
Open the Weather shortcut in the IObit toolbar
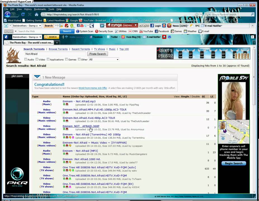(190, 31)
